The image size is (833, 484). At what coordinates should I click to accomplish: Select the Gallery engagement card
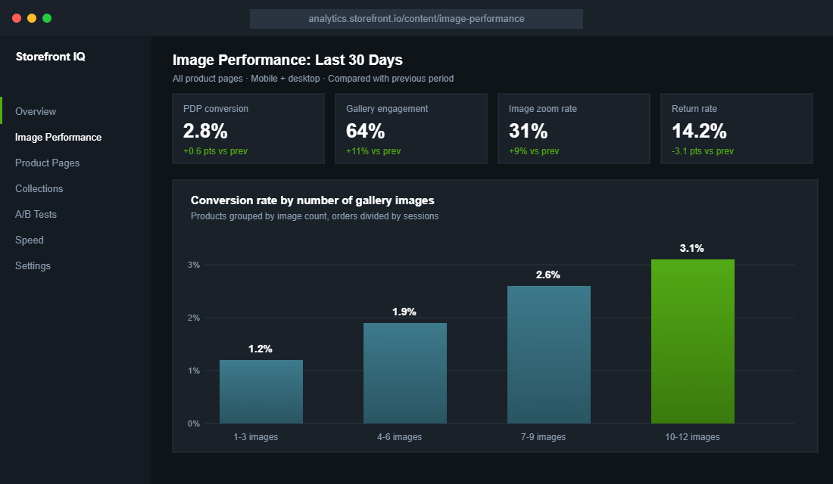(410, 129)
